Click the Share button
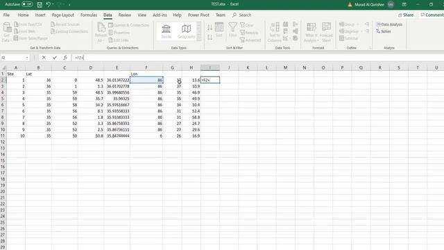This screenshot has width=444, height=250. (406, 15)
